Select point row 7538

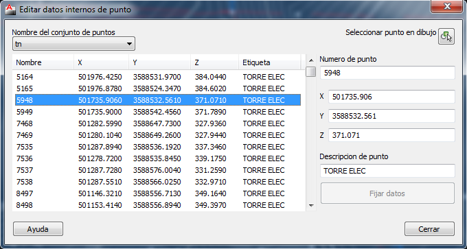pos(158,182)
